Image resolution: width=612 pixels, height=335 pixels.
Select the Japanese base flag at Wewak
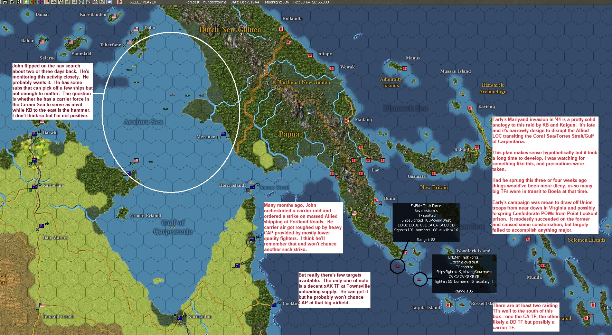pyautogui.click(x=332, y=68)
